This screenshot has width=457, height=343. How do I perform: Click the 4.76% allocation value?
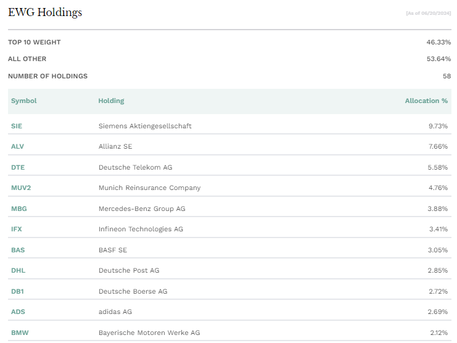point(438,188)
